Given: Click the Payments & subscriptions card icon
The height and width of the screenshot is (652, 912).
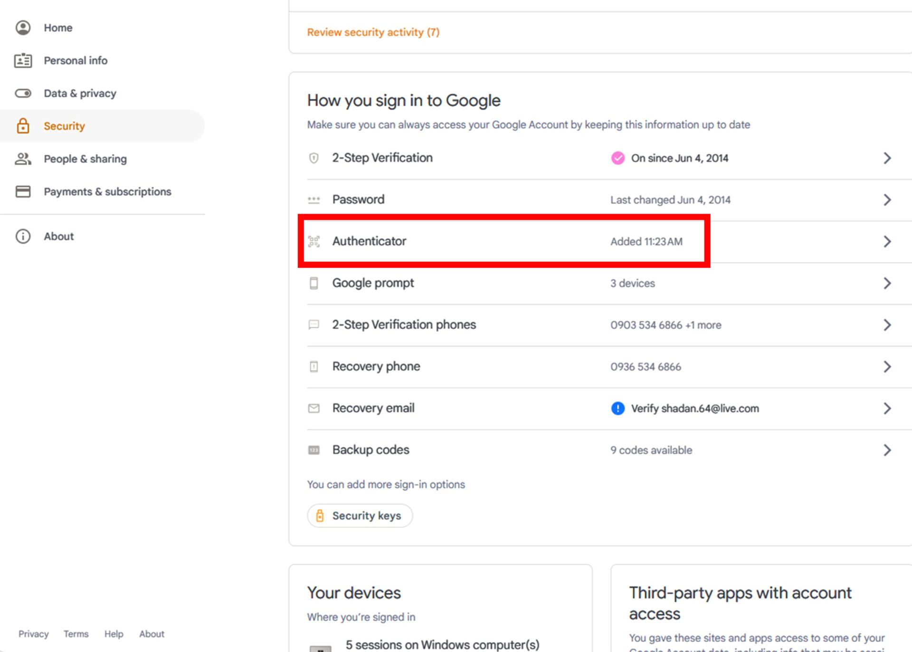Looking at the screenshot, I should (23, 191).
